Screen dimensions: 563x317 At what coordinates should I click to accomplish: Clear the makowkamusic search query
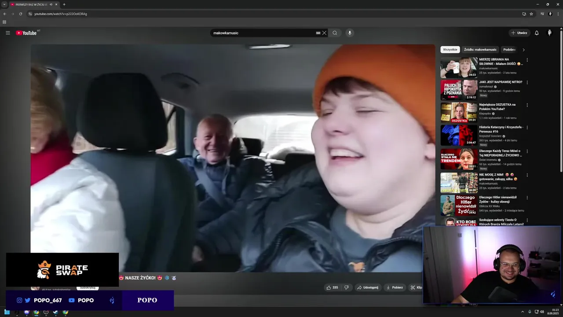click(x=324, y=33)
